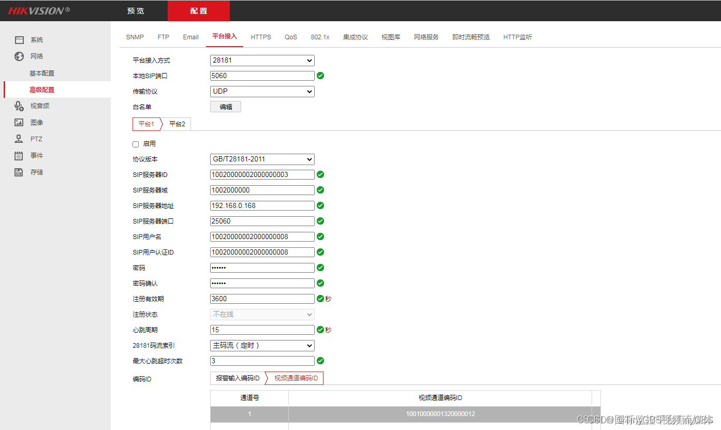Select the 报警输入编码ID tab

tap(238, 379)
